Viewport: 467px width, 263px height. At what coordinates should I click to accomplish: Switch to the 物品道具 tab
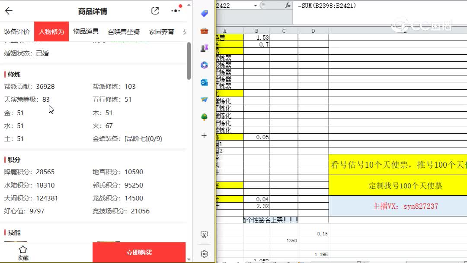click(86, 31)
